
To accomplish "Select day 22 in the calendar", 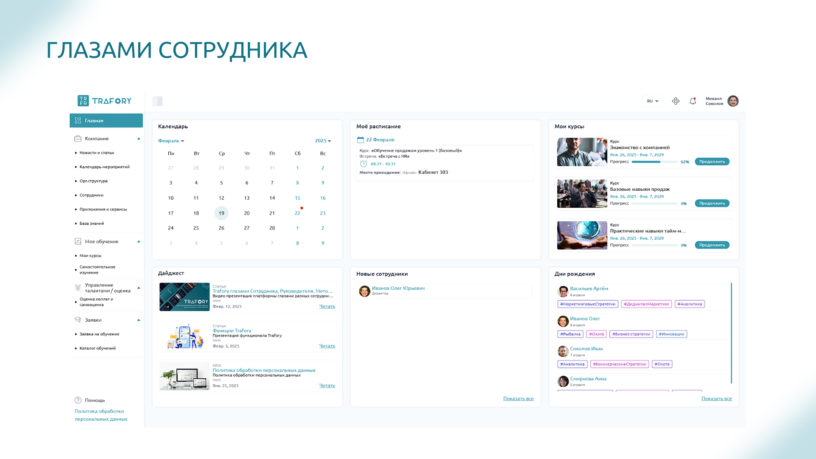I will tap(297, 213).
